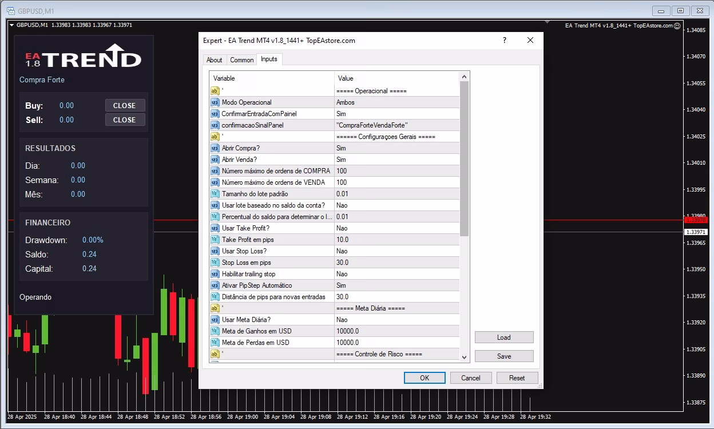Click the icon beside Modo Operacional variable
This screenshot has width=714, height=429.
[215, 102]
